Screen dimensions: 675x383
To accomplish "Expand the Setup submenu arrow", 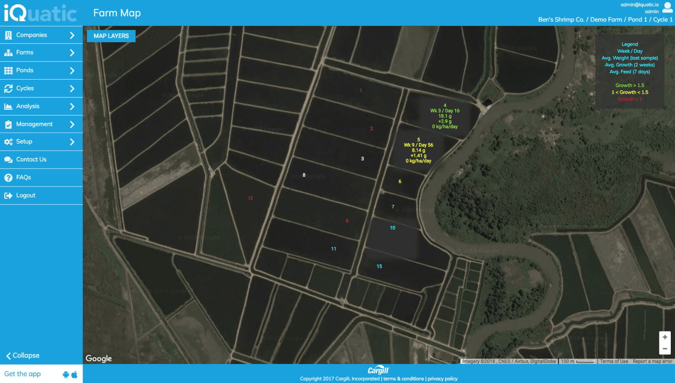I will pos(72,142).
